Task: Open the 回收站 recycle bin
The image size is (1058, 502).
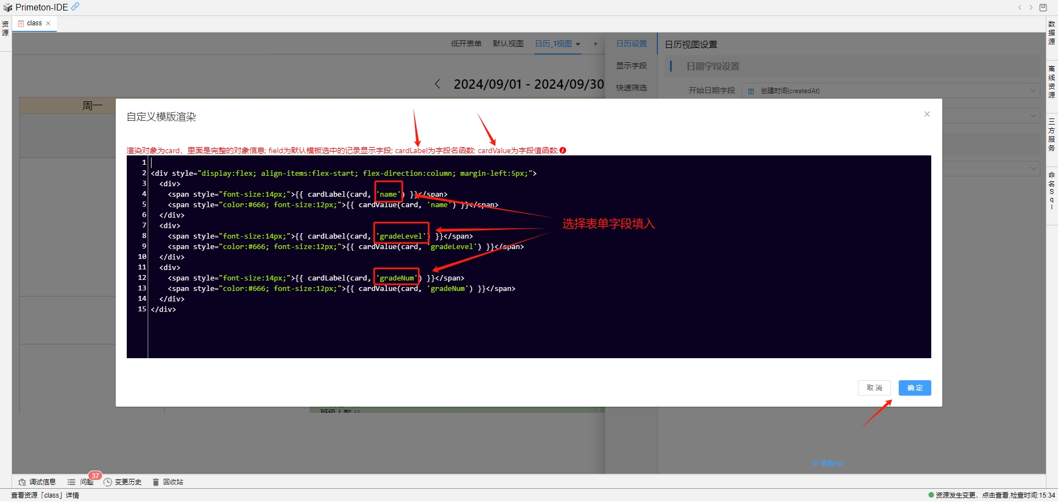Action: pyautogui.click(x=168, y=482)
